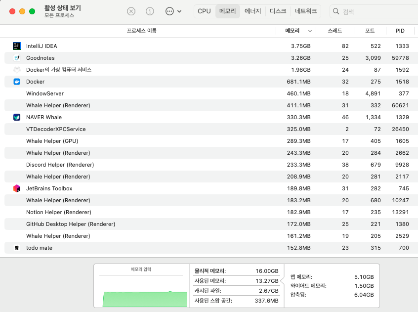Image resolution: width=418 pixels, height=312 pixels.
Task: Click the 활성 상태 보기 window title
Action: pyautogui.click(x=63, y=8)
